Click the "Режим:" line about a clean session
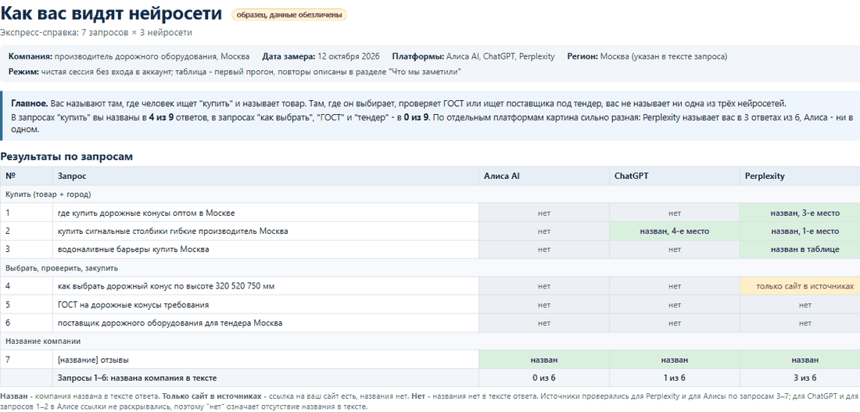The width and height of the screenshot is (860, 412). [235, 72]
